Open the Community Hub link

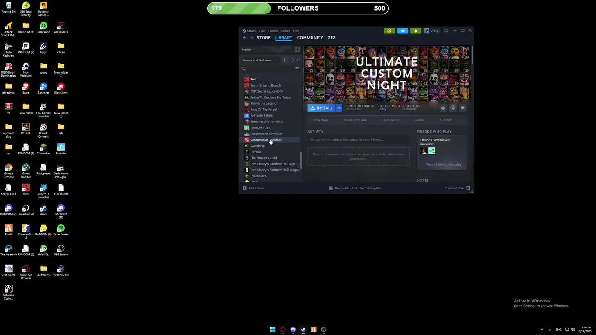coord(355,120)
